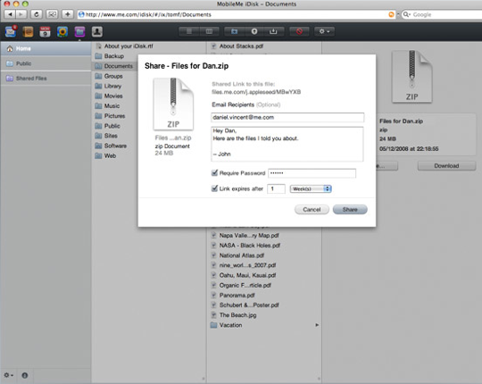Click the browser add bookmark plus button
Viewport: 482px width, 384px height.
click(68, 14)
